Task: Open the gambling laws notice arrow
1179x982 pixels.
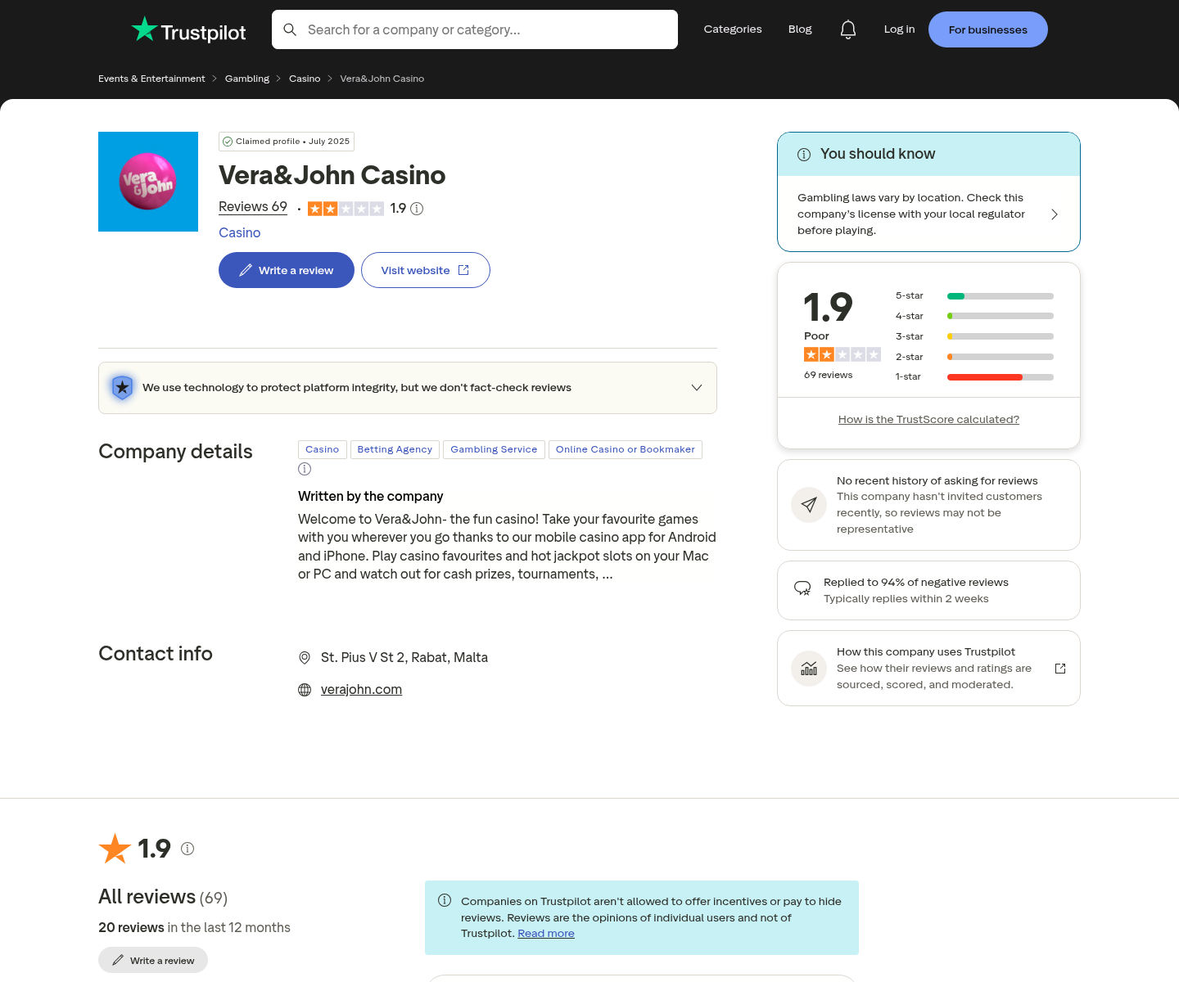Action: tap(1055, 214)
